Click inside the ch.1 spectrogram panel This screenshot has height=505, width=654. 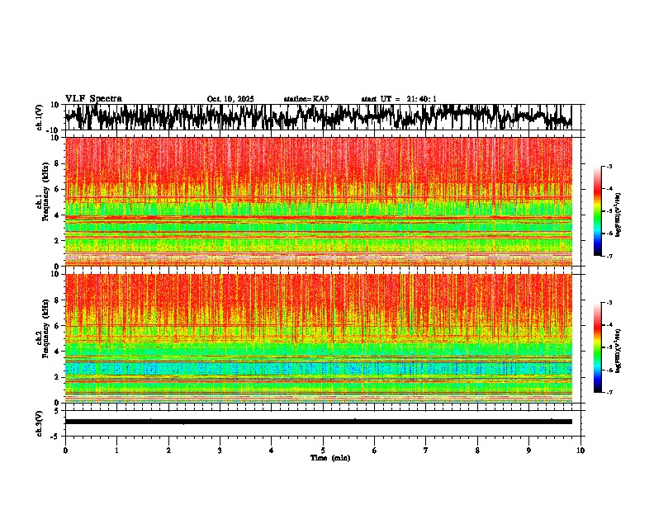point(318,201)
